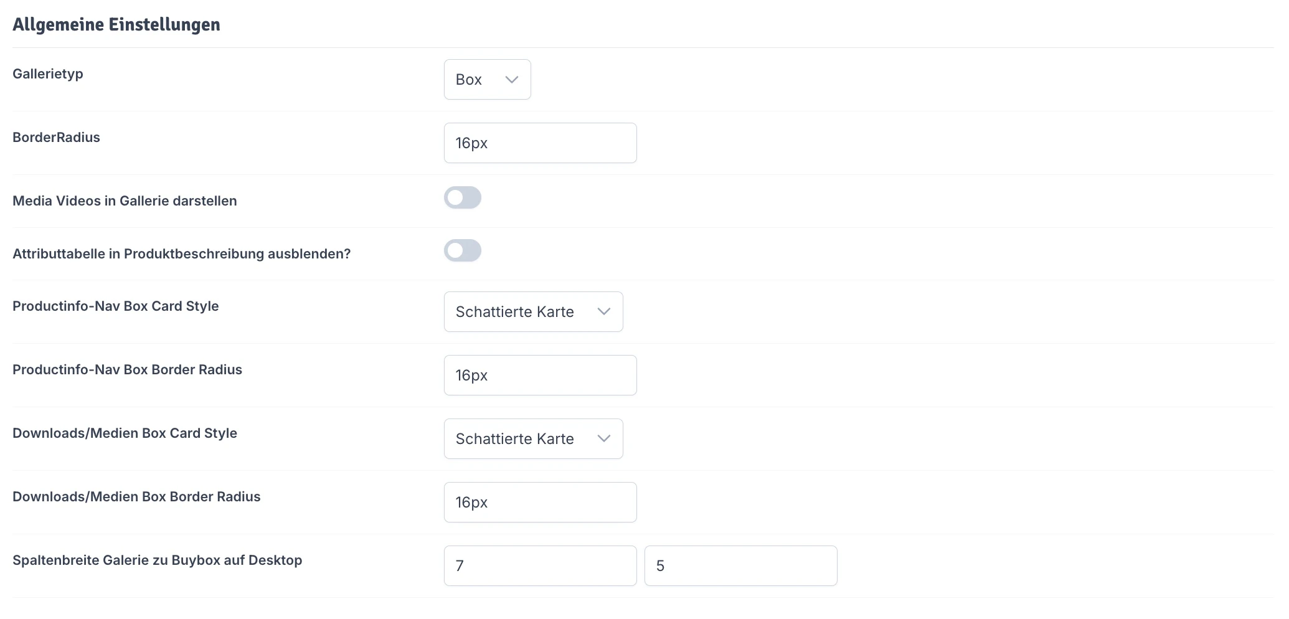Click the BorderRadius label

(56, 138)
